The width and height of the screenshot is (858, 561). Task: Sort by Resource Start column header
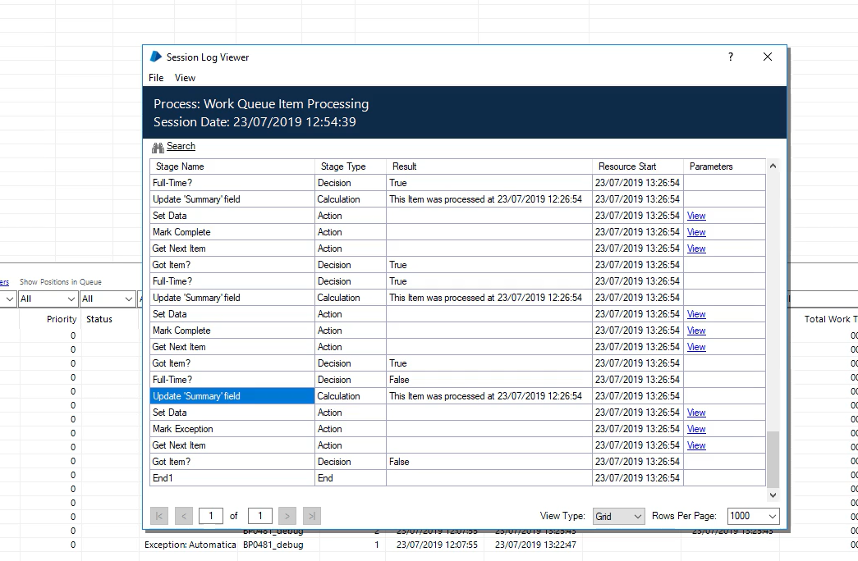coord(638,166)
